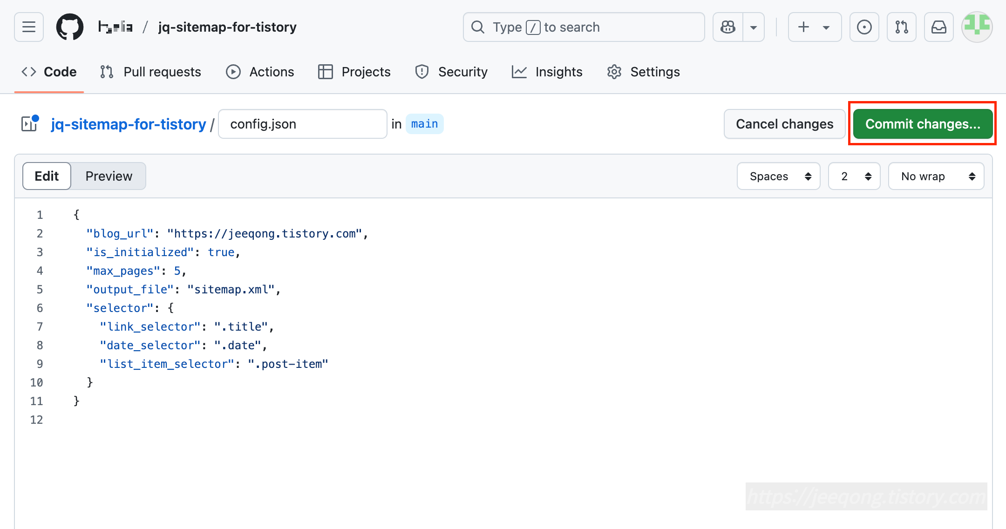1006x529 pixels.
Task: Click the user avatar in header
Action: pyautogui.click(x=977, y=27)
